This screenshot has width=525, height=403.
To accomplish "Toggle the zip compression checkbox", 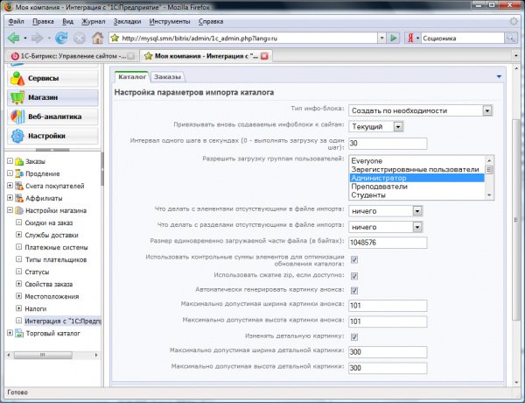I will pyautogui.click(x=353, y=276).
